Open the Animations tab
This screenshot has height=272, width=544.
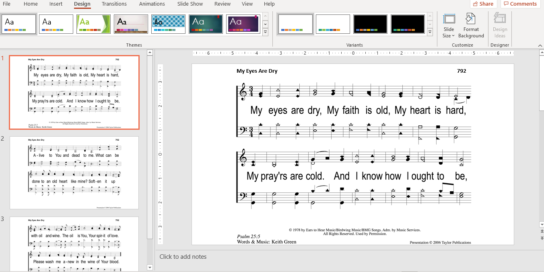pyautogui.click(x=152, y=4)
